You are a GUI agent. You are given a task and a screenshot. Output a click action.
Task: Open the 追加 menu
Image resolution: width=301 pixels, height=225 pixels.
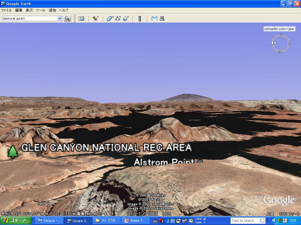(x=52, y=10)
